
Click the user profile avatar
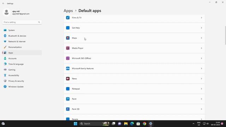pos(6,12)
